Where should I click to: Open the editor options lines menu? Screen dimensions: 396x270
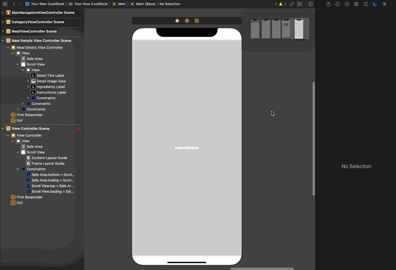pos(300,4)
